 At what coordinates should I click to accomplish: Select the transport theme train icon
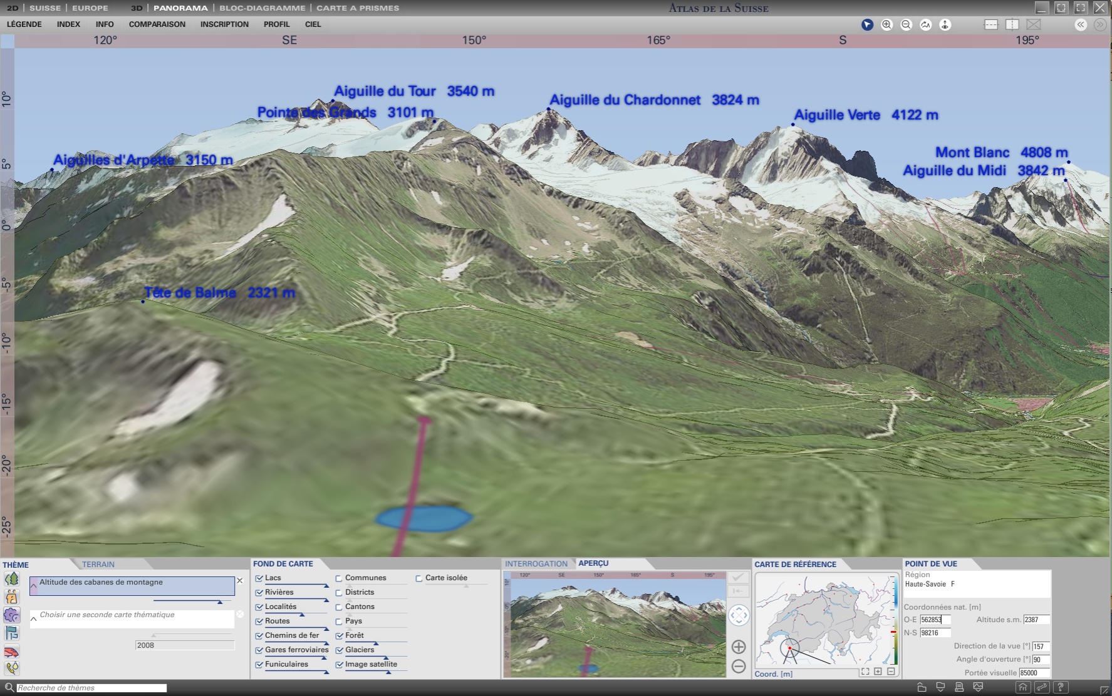coord(11,652)
